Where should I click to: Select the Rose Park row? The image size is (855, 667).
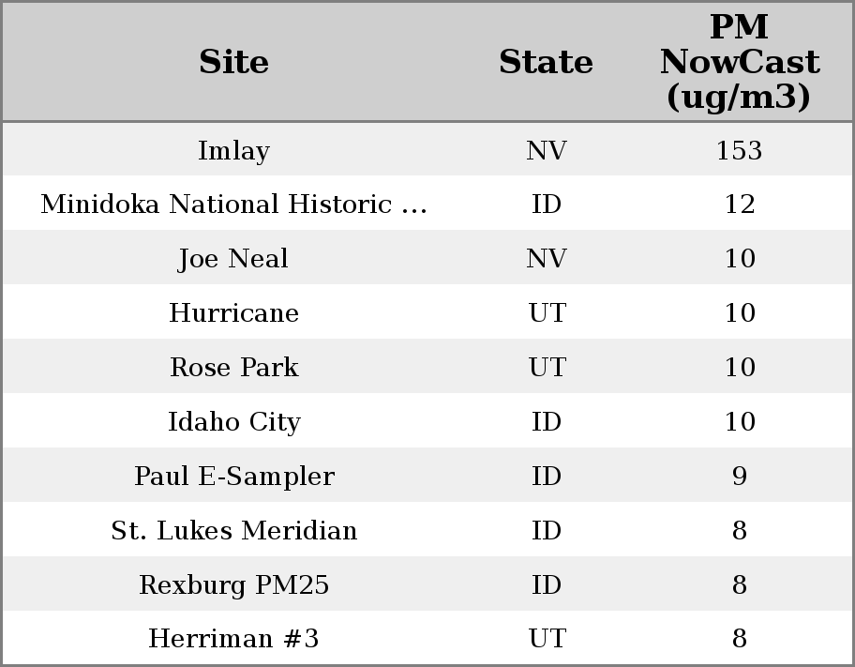(x=233, y=368)
